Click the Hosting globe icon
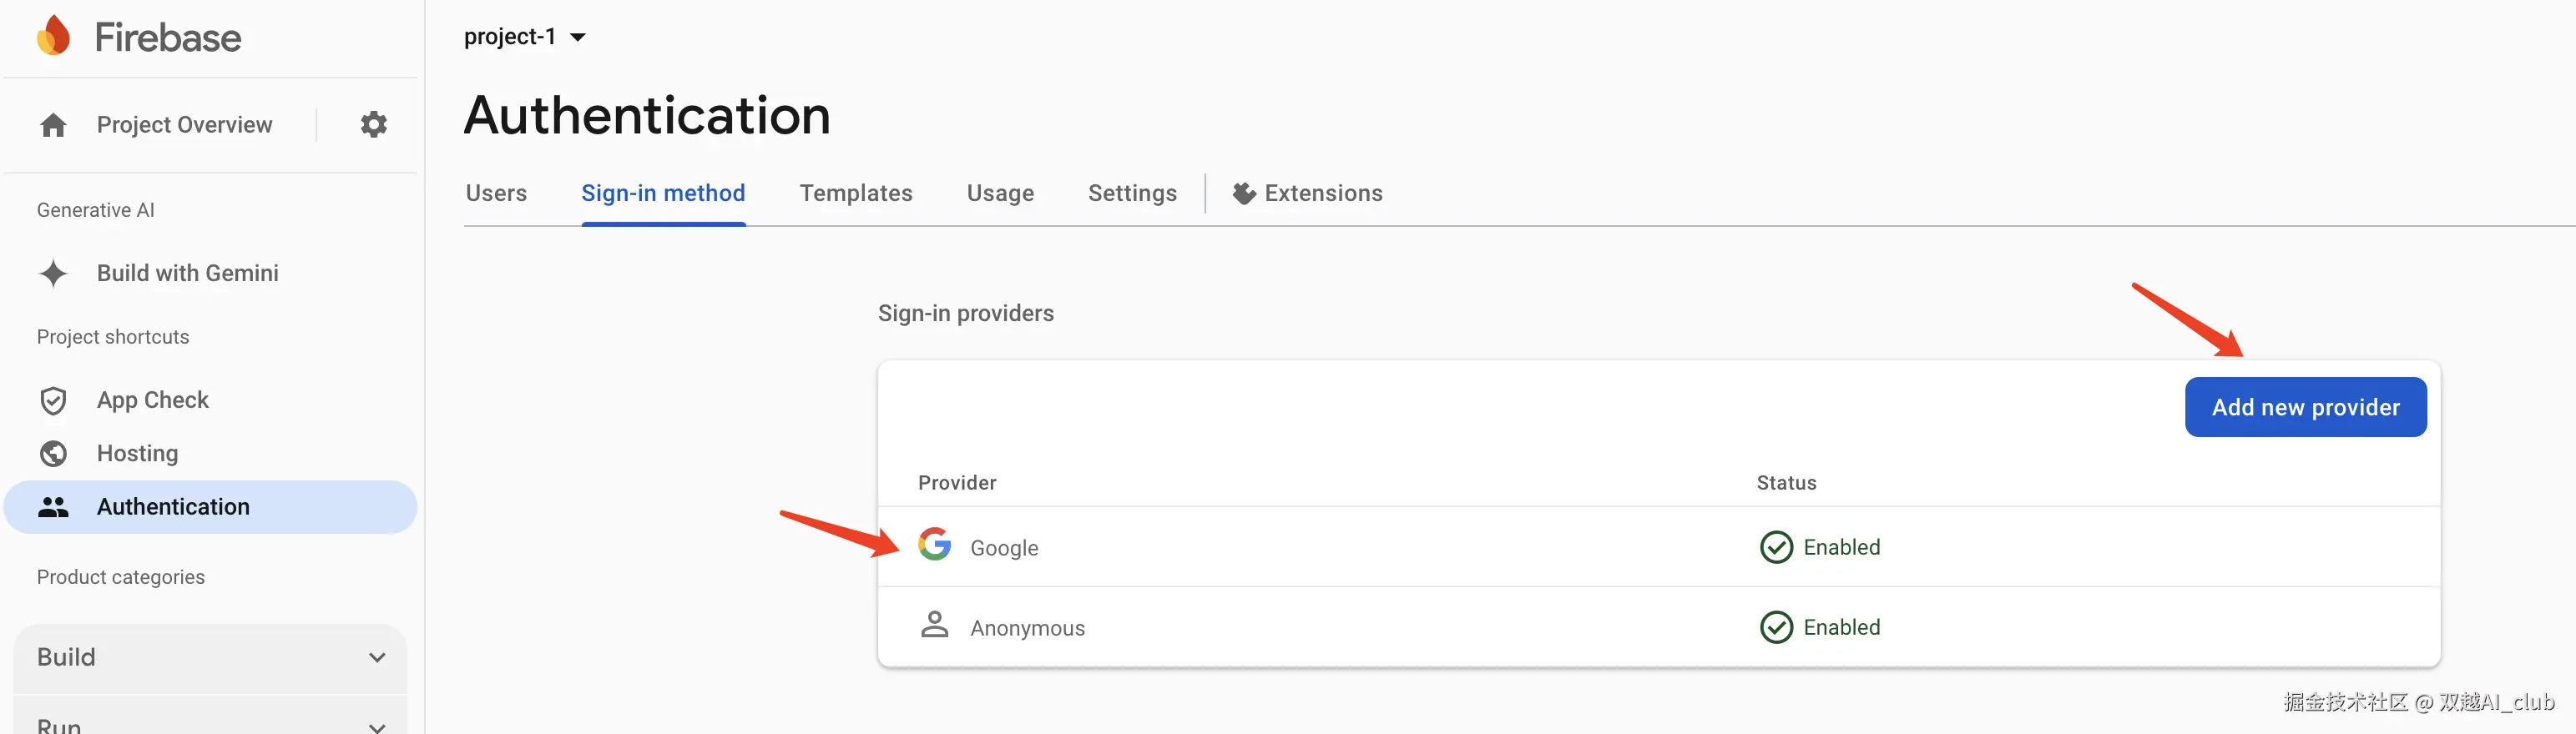This screenshot has width=2576, height=734. click(53, 454)
